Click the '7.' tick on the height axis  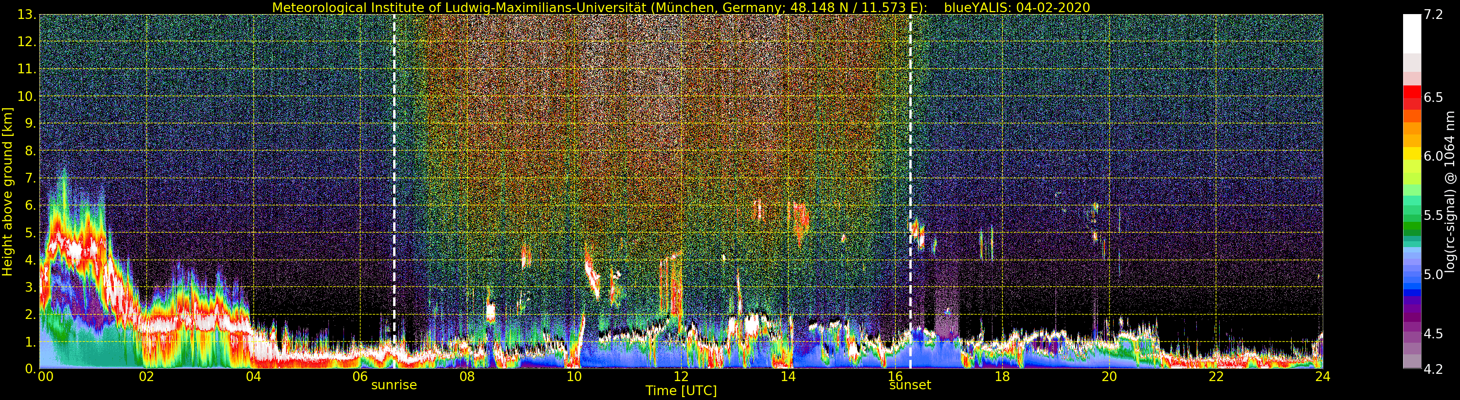[x=31, y=178]
